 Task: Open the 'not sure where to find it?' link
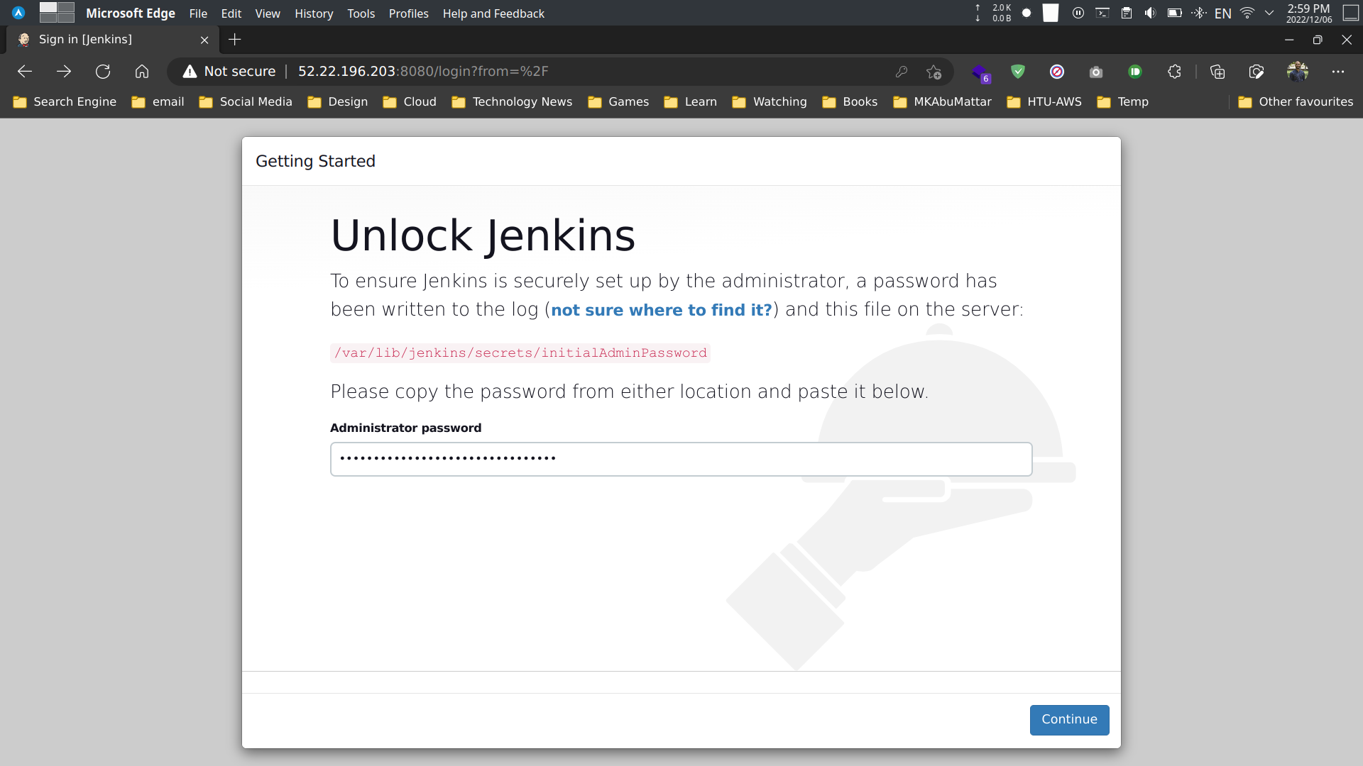coord(660,310)
